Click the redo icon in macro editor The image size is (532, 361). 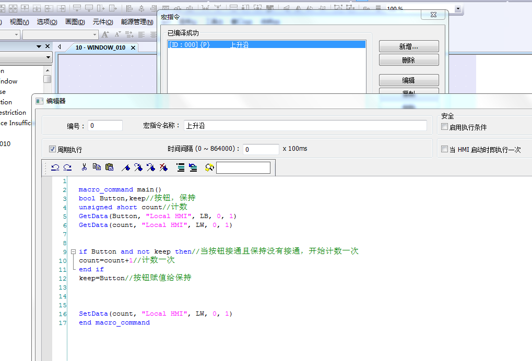pos(67,167)
